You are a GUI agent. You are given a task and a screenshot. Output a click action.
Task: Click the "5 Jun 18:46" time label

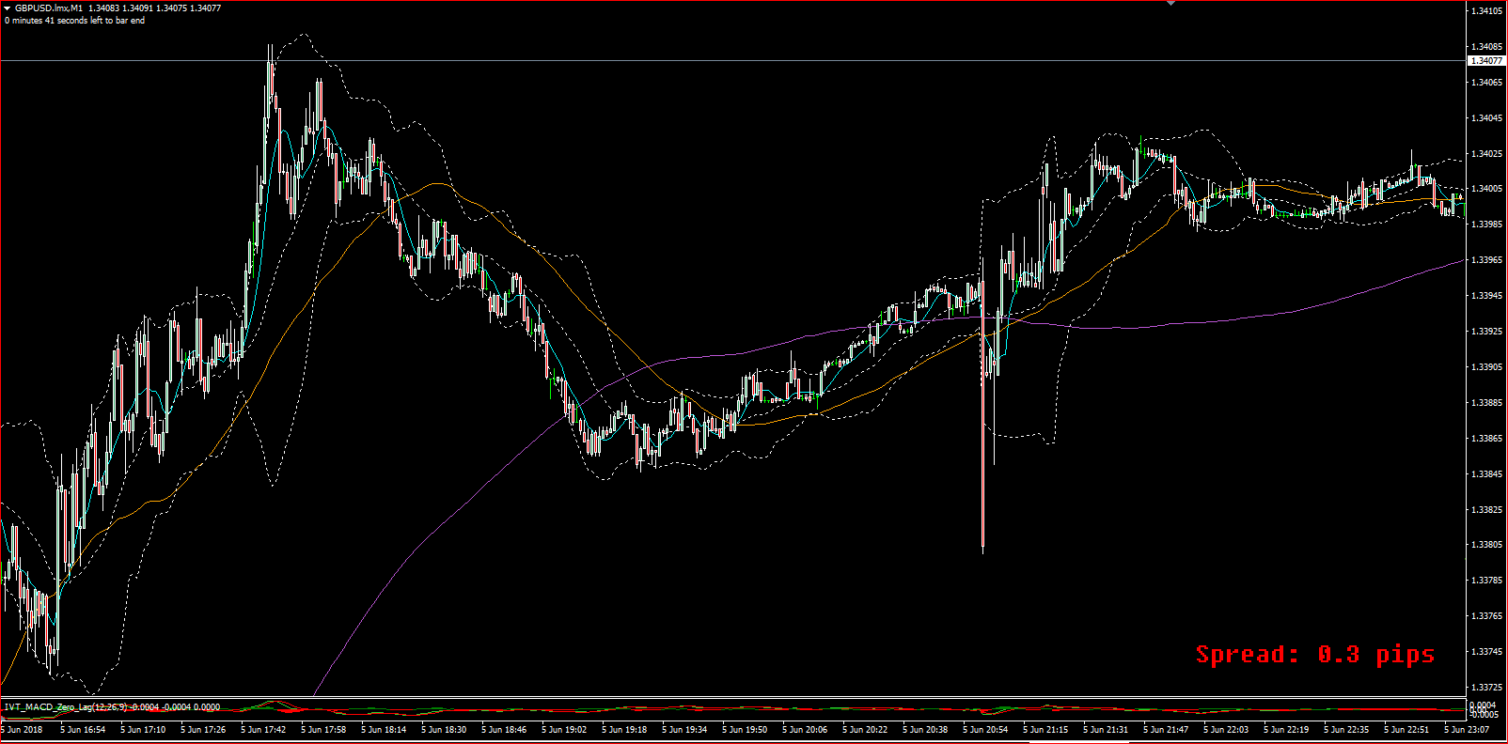(x=504, y=730)
